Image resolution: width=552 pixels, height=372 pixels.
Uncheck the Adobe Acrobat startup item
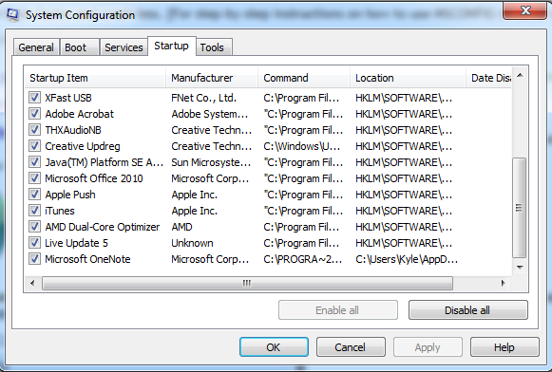[34, 114]
